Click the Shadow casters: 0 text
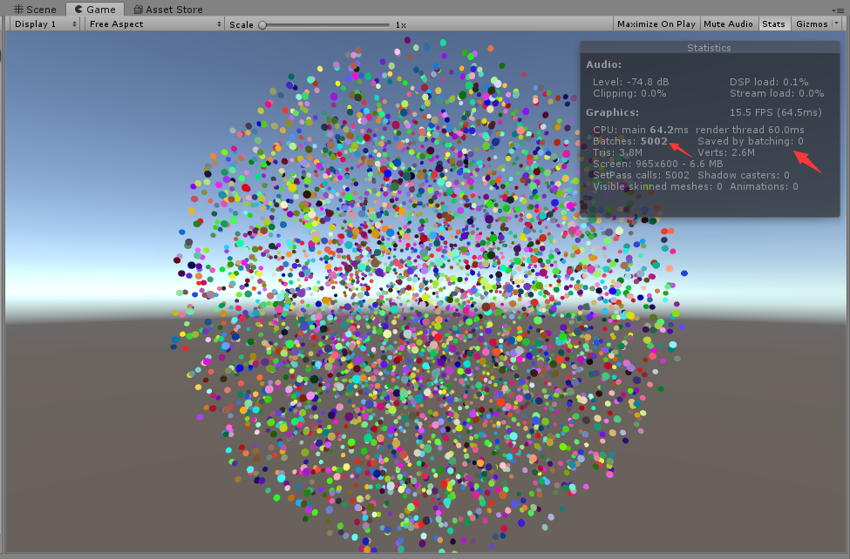This screenshot has height=559, width=850. (744, 175)
